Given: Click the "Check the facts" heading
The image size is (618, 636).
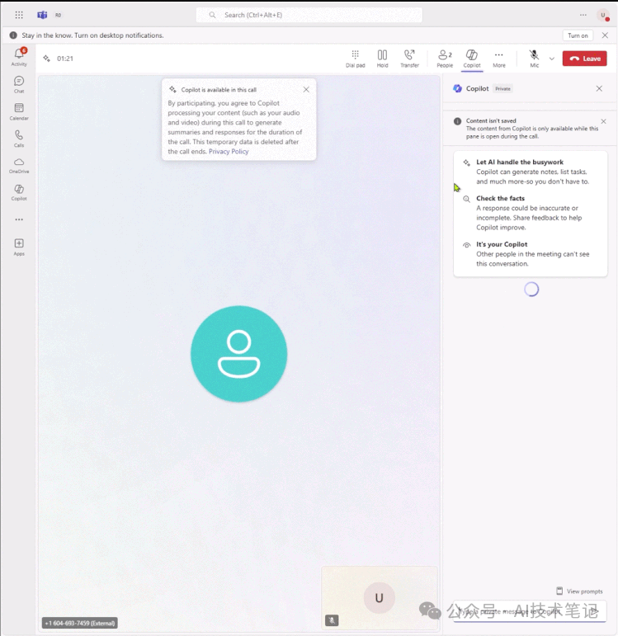Looking at the screenshot, I should coord(500,198).
